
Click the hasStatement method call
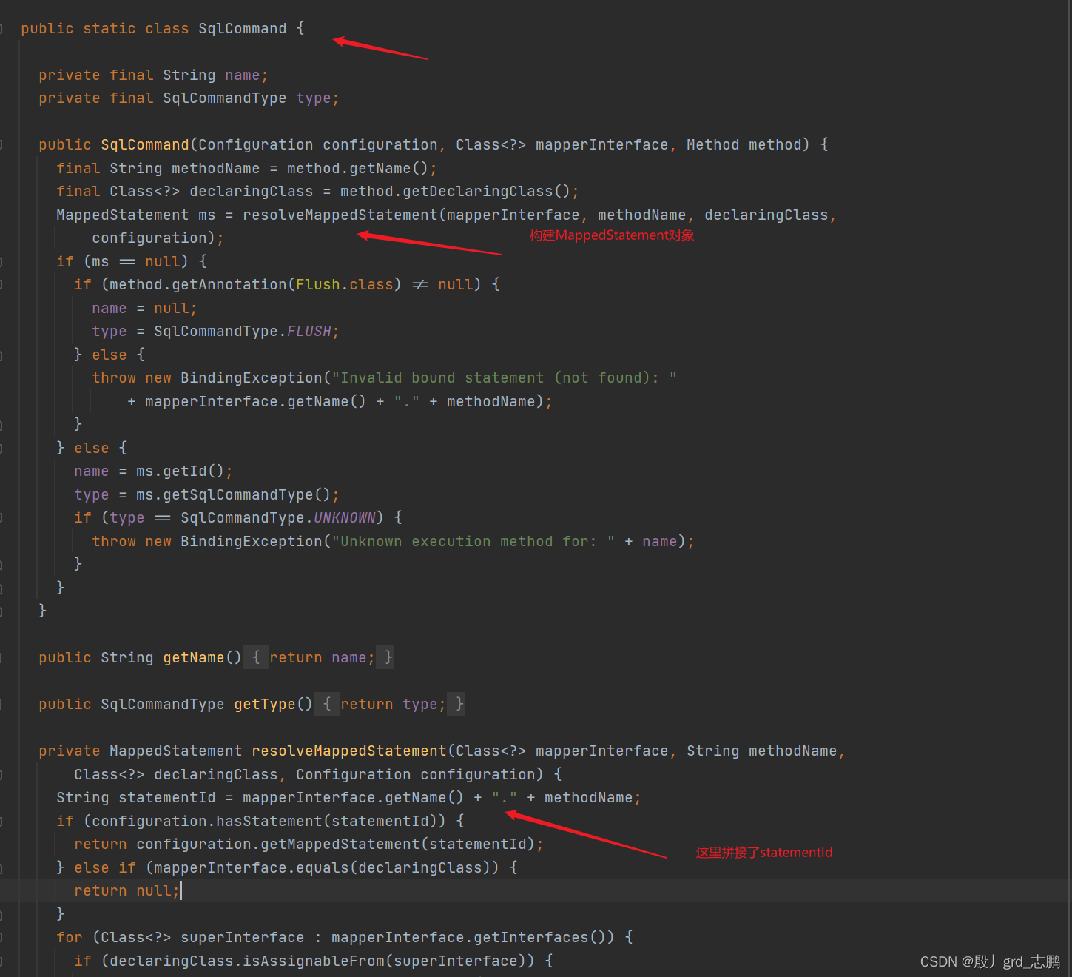274,821
